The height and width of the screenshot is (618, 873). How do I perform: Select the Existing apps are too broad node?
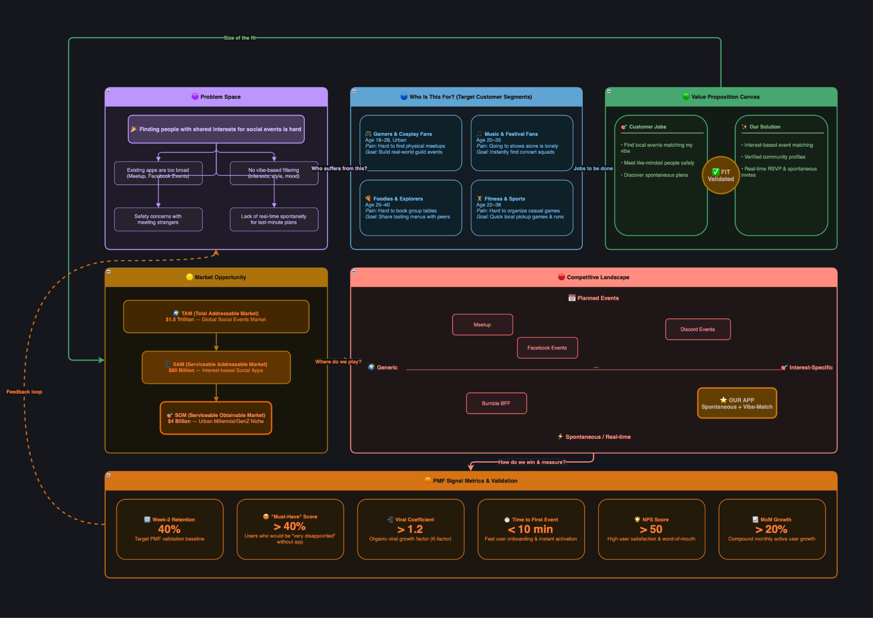pyautogui.click(x=158, y=173)
